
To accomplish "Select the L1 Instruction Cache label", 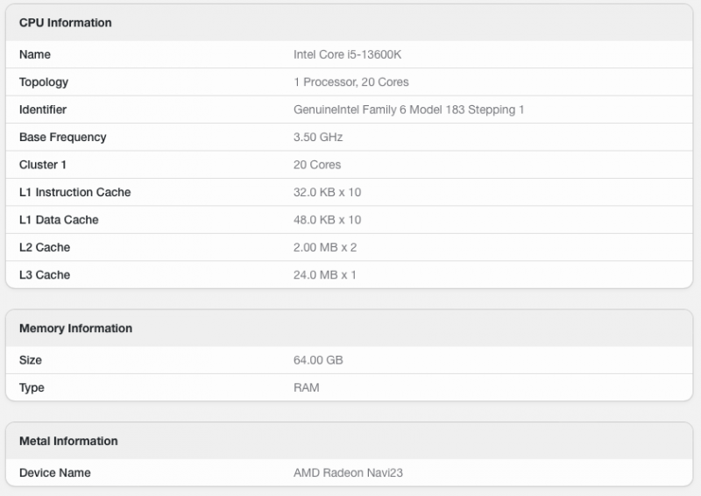I will [75, 192].
